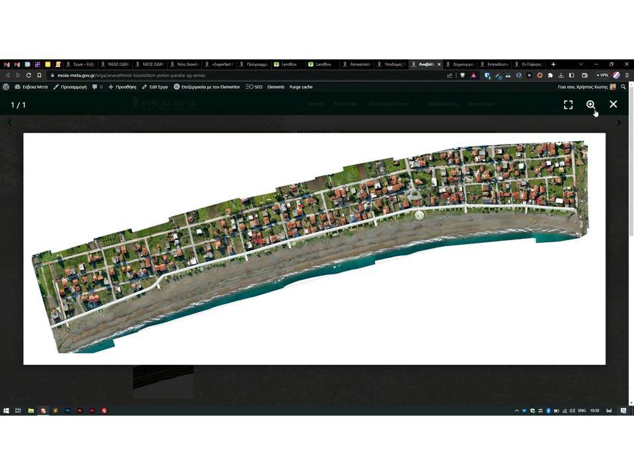Open the SEO admin bar menu
The width and height of the screenshot is (634, 475).
pos(254,87)
